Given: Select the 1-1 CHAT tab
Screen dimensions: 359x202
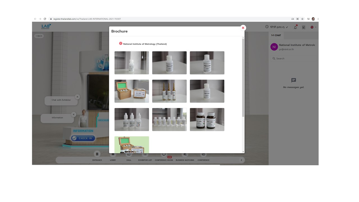Looking at the screenshot, I should click(276, 35).
